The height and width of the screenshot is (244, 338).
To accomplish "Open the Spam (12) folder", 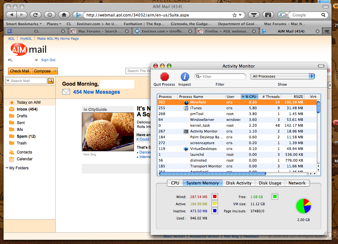I will 26,136.
